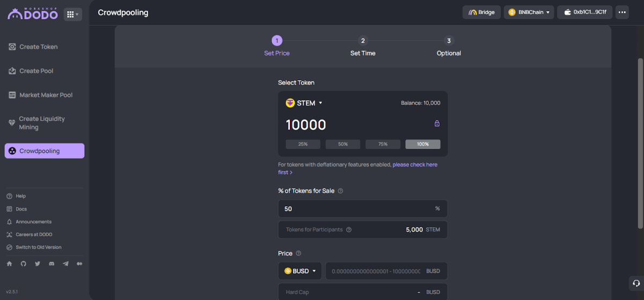Click the info icon next to Price
Screen dimensions: 644x300
pos(298,253)
